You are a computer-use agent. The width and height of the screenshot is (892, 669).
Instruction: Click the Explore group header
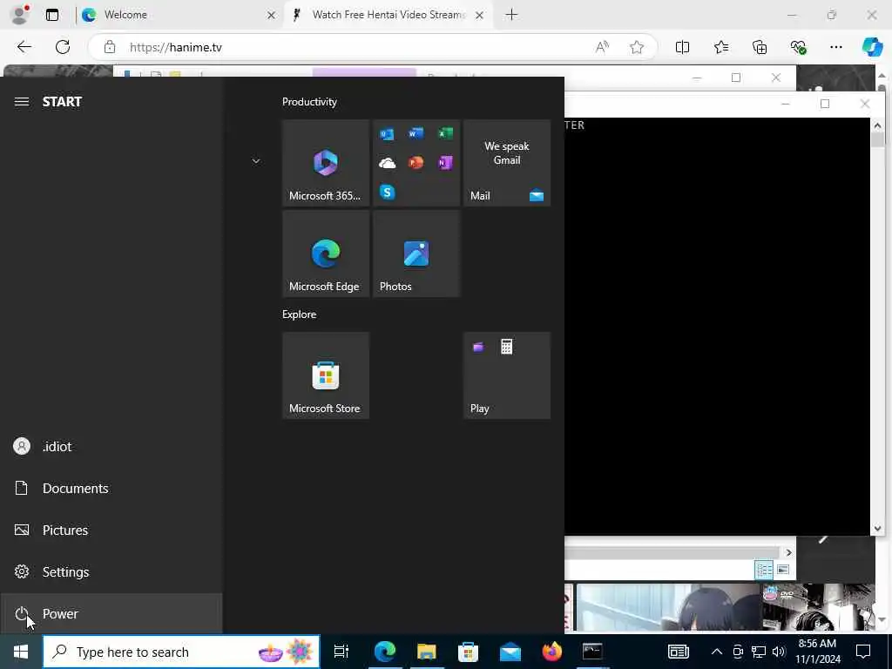[x=300, y=314]
